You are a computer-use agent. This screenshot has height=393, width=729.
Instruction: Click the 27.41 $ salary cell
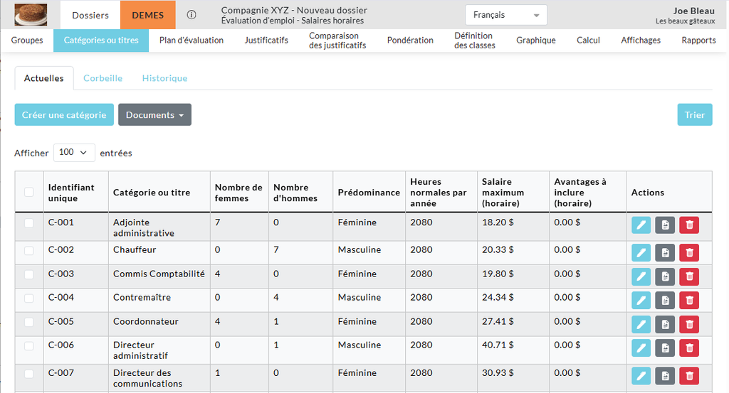[x=513, y=324]
